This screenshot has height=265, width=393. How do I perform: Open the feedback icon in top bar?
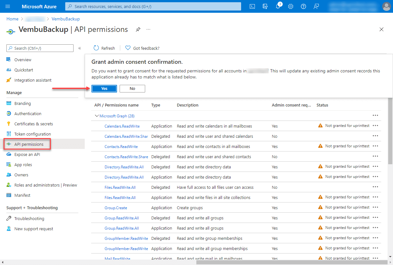[316, 6]
